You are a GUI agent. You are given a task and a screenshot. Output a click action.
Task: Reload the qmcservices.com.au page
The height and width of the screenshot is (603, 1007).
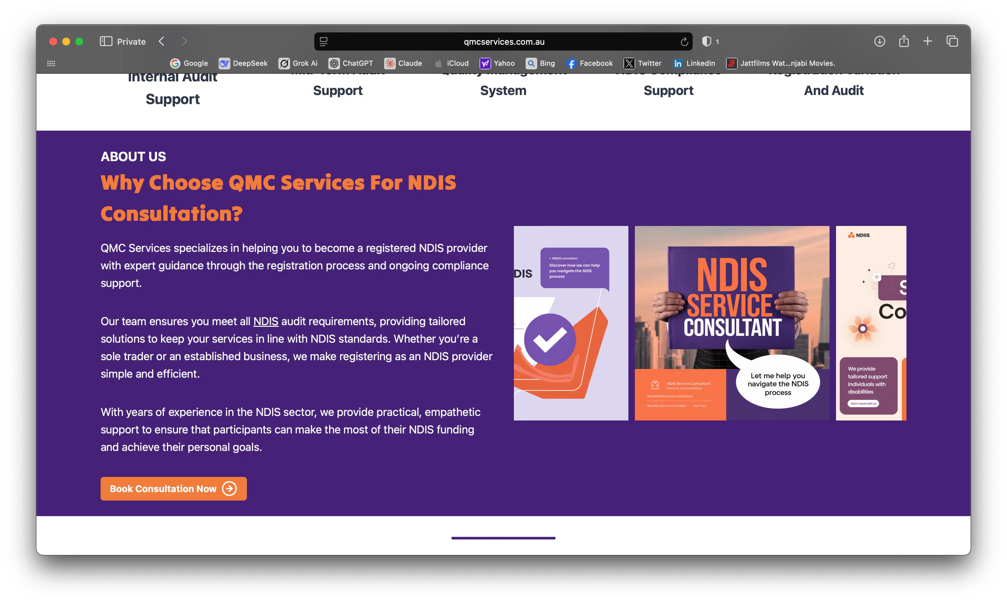684,41
